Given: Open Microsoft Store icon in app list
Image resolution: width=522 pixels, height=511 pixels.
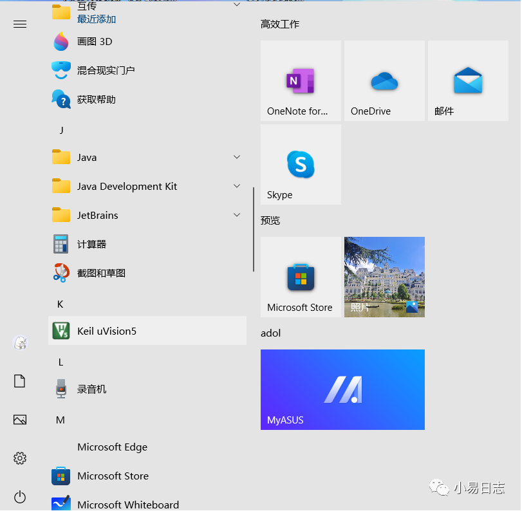Looking at the screenshot, I should [61, 476].
